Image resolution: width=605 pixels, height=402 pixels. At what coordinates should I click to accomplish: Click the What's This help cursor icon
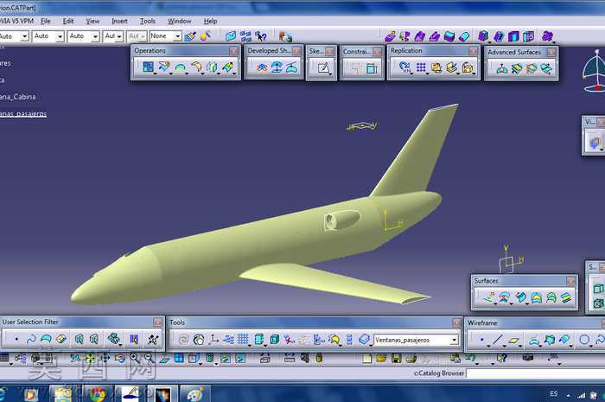tap(261, 36)
